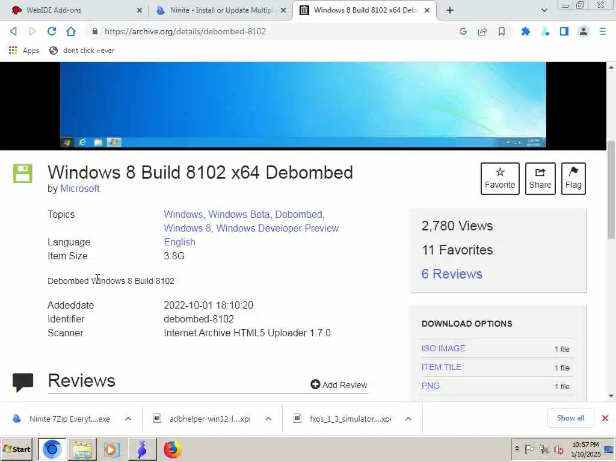Open the Windows 8 topic link
This screenshot has height=462, width=616.
coord(187,228)
